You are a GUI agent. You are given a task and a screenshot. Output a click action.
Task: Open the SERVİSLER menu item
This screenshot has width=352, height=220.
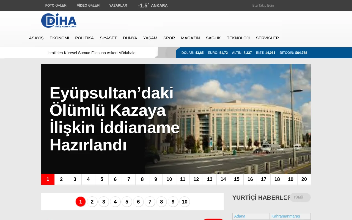[x=267, y=38]
